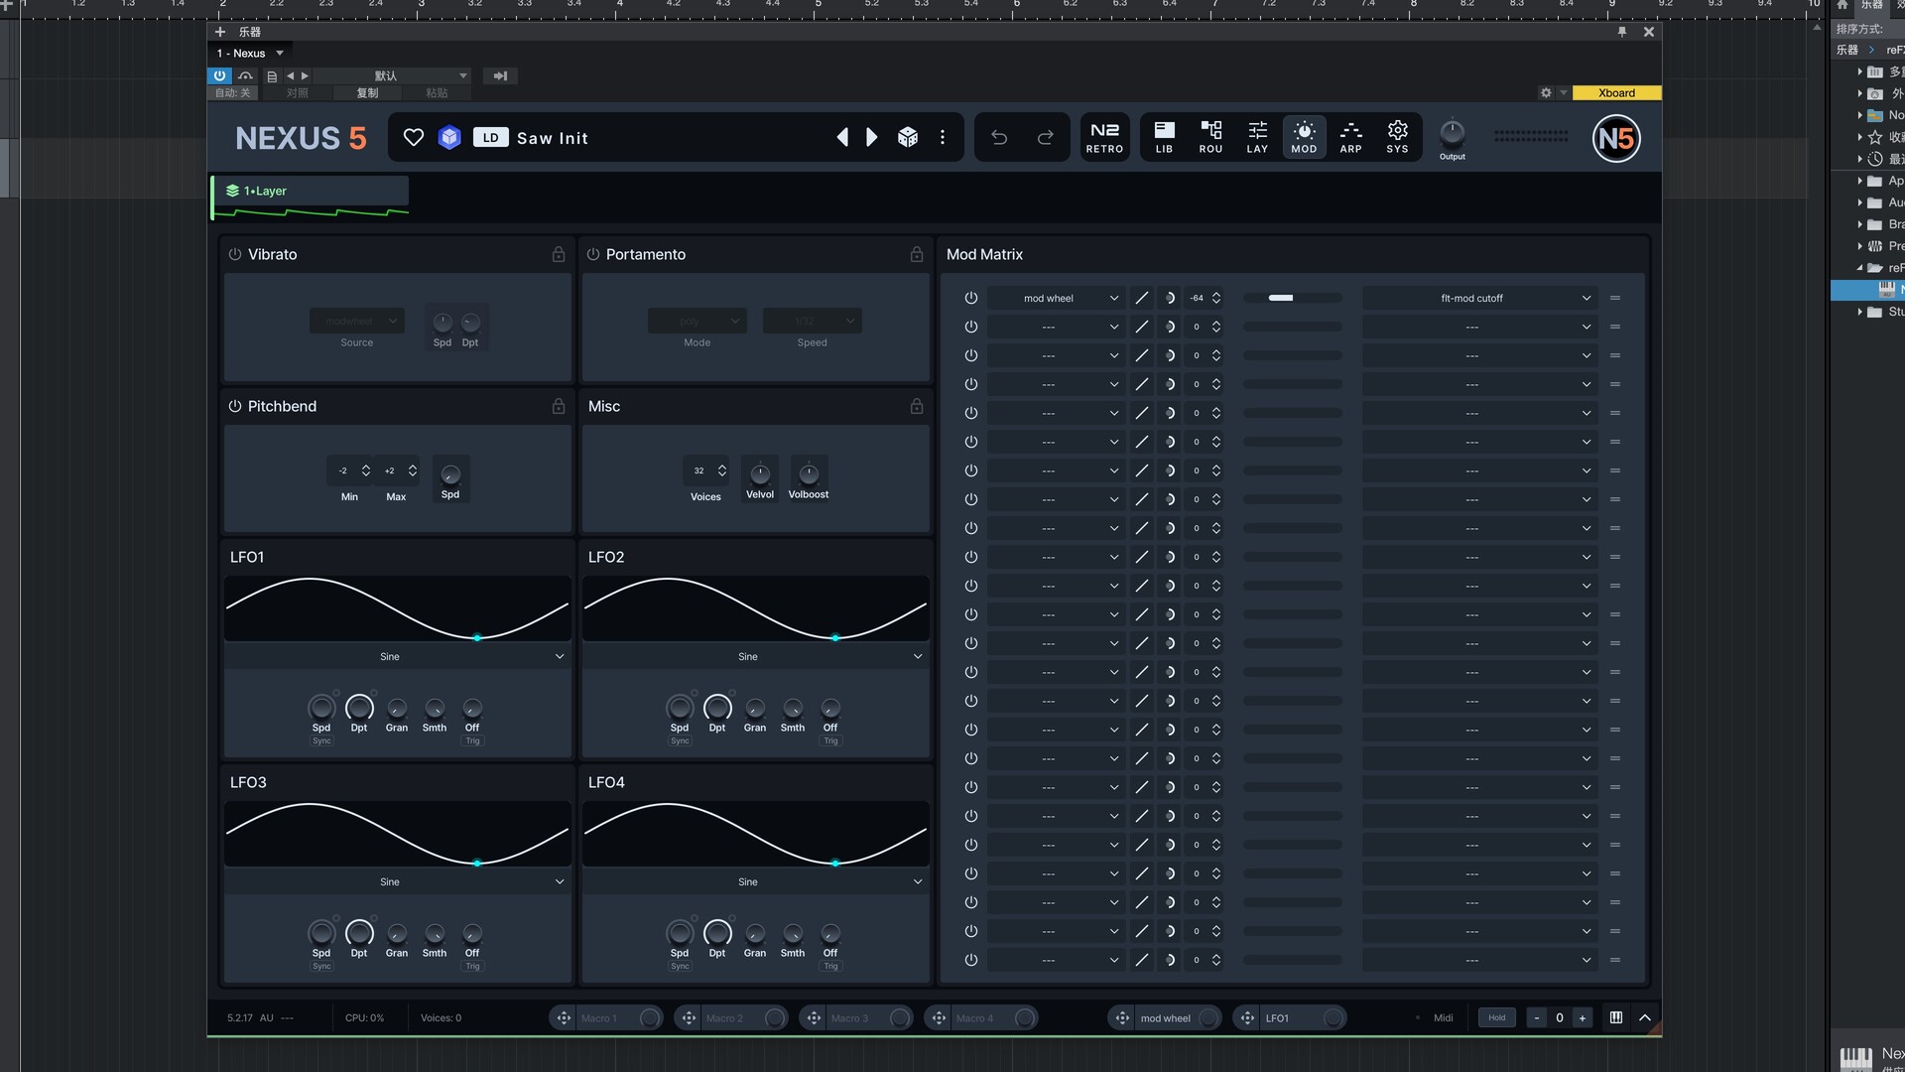This screenshot has height=1072, width=1905.
Task: Open preset options three-dot menu
Action: (x=943, y=138)
